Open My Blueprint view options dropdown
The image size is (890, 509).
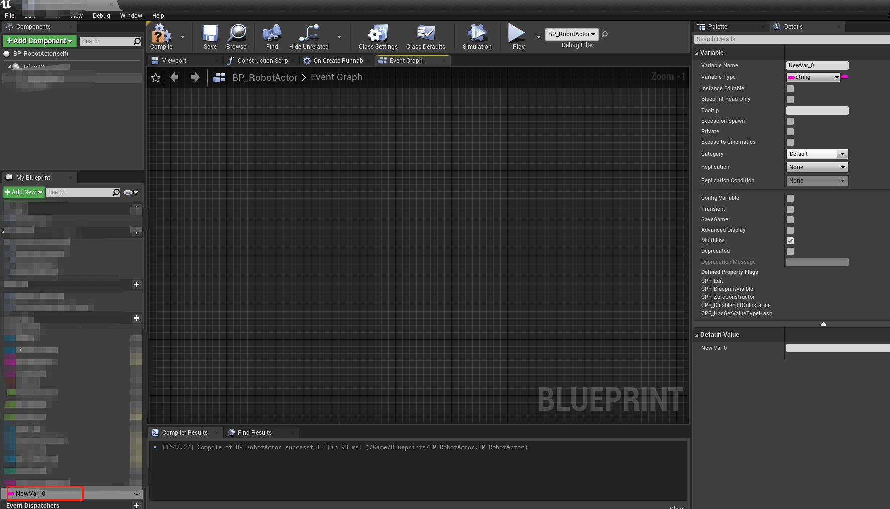pos(131,192)
